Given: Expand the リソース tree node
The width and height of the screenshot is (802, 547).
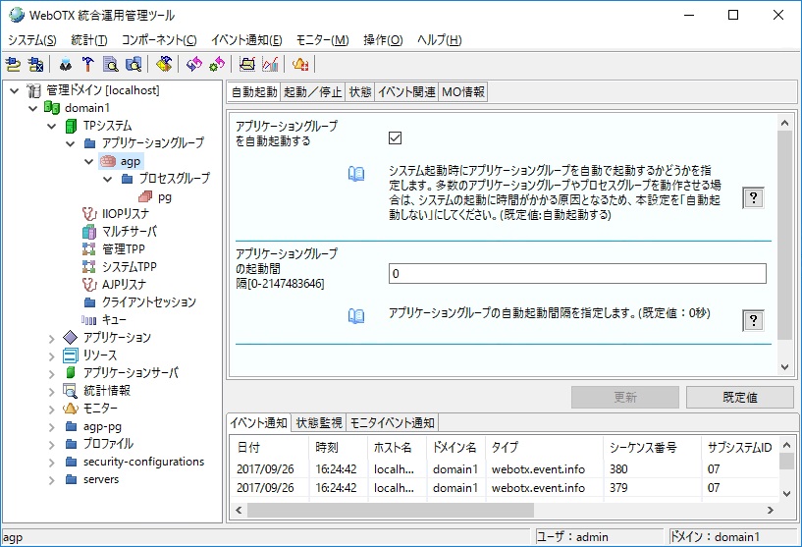Looking at the screenshot, I should [x=51, y=356].
